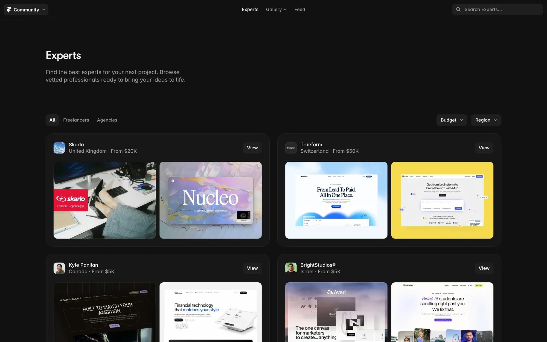Go to the Experts nav item
Viewport: 547px width, 342px height.
[250, 10]
